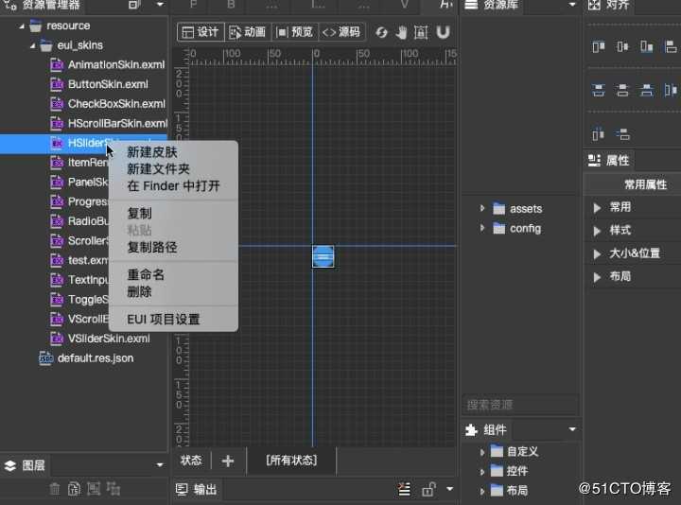Open AnimationSkin.exml file
Image resolution: width=681 pixels, height=505 pixels.
pyautogui.click(x=116, y=64)
